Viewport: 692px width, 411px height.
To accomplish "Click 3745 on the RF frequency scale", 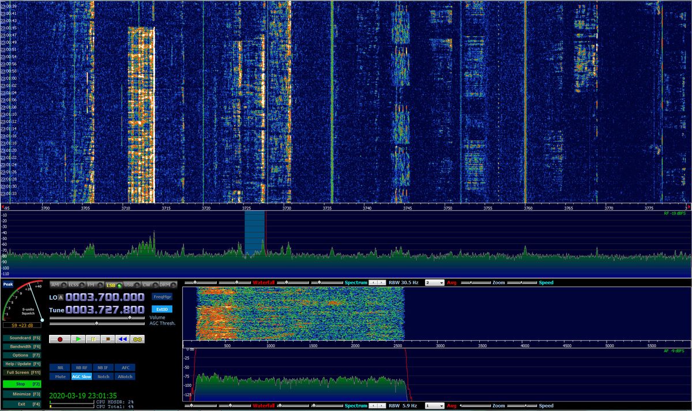I will pos(408,208).
